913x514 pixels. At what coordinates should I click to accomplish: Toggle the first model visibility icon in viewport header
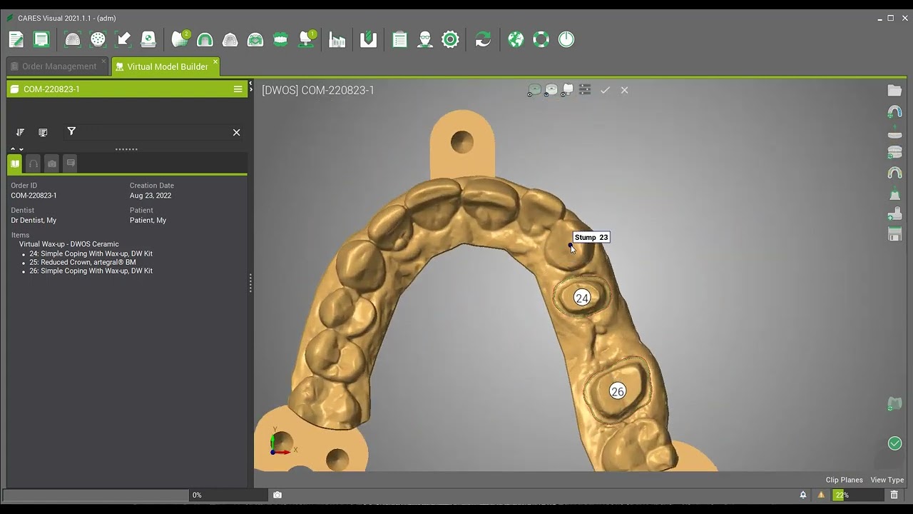point(534,90)
